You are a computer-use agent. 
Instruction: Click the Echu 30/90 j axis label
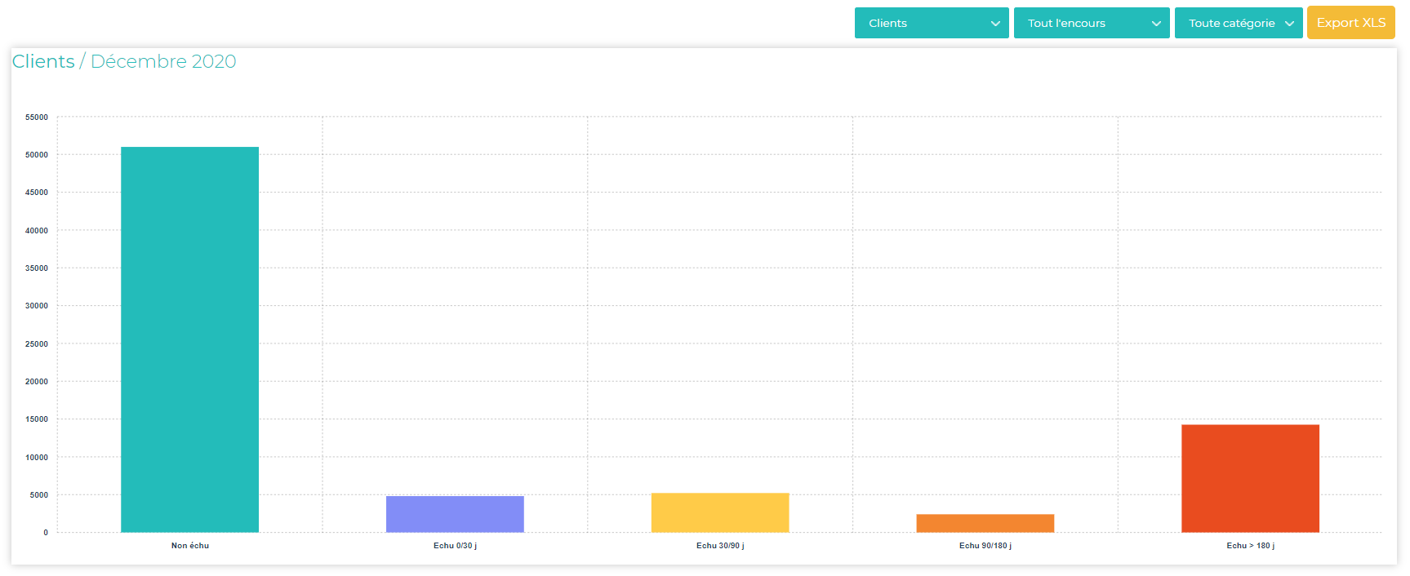(x=720, y=546)
